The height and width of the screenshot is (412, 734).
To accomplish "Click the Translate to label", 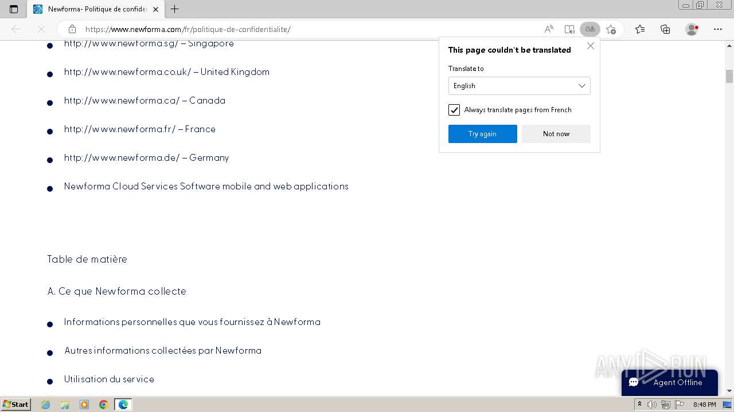I will click(x=466, y=69).
